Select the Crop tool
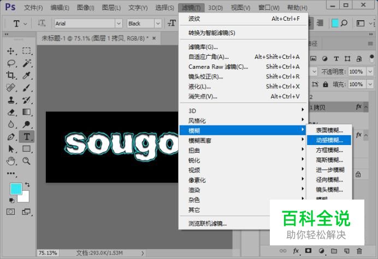Image resolution: width=378 pixels, height=259 pixels. pyautogui.click(x=11, y=75)
